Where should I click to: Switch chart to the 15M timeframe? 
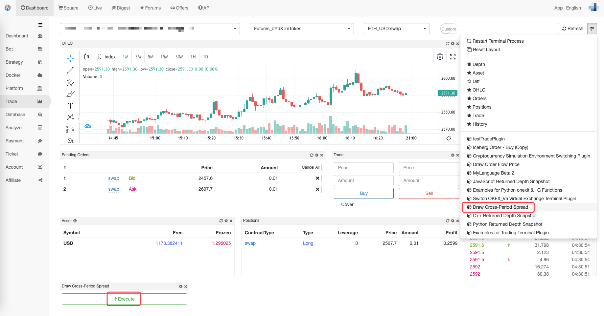164,57
